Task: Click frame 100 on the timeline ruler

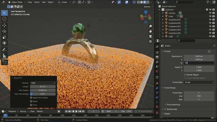Action: [x=62, y=115]
